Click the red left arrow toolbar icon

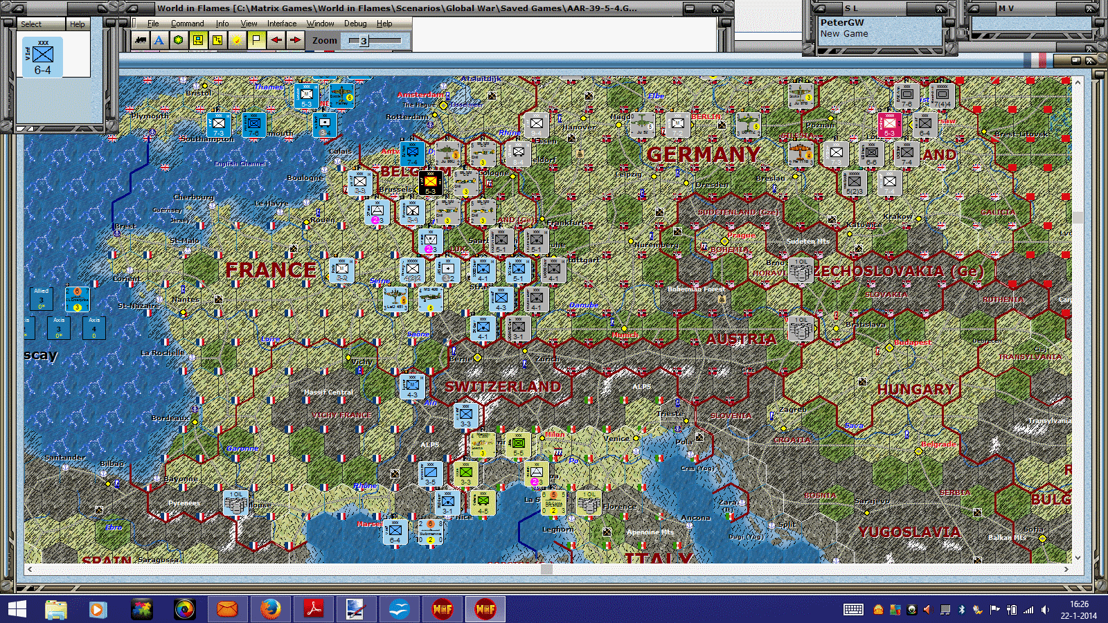[x=276, y=40]
